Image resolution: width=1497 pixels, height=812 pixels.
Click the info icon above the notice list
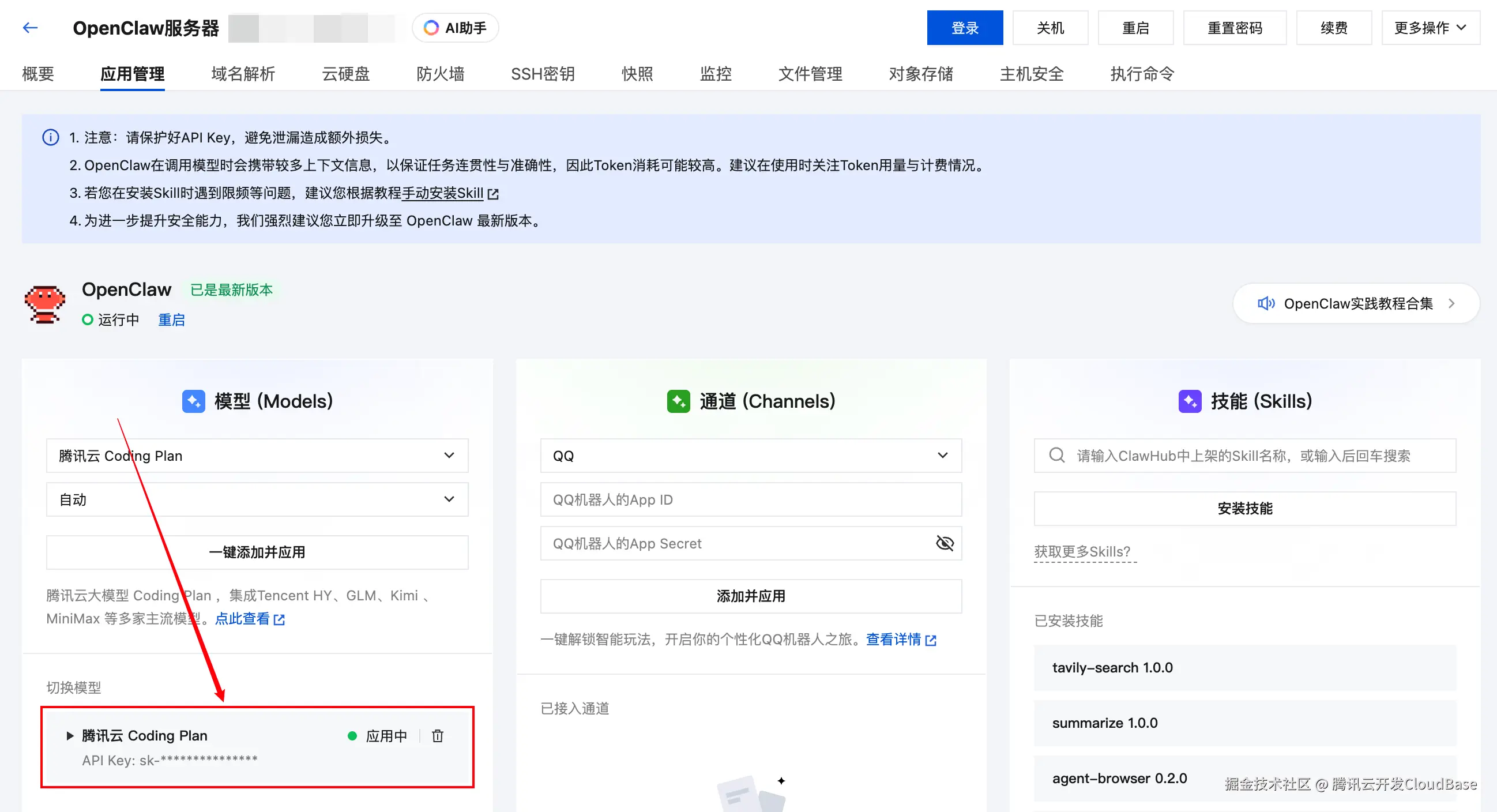point(50,137)
